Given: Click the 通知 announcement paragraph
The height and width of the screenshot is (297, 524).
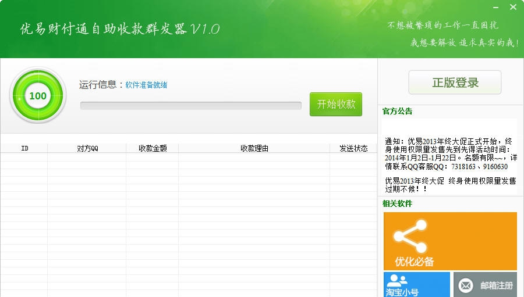Looking at the screenshot, I should (449, 153).
